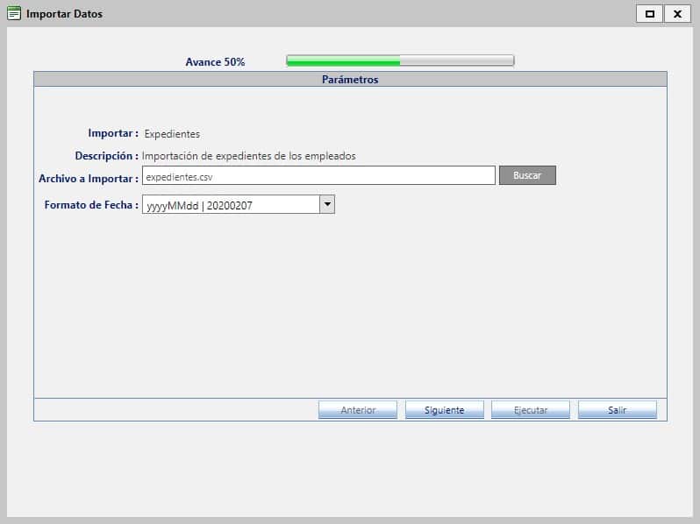Select the Parámetros section header
Image resolution: width=700 pixels, height=524 pixels.
tap(350, 79)
